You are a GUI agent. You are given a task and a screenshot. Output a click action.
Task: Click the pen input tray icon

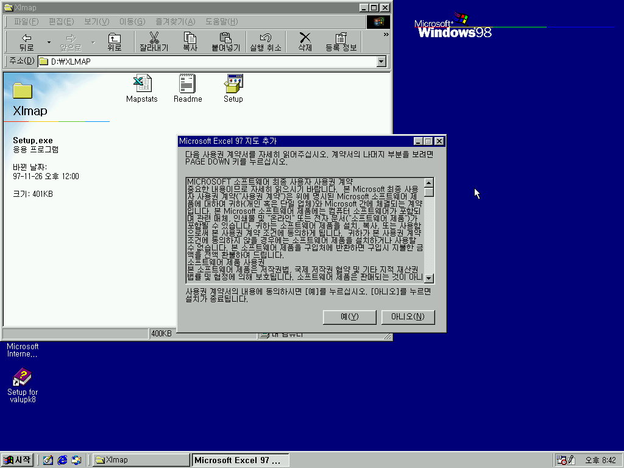point(572,460)
